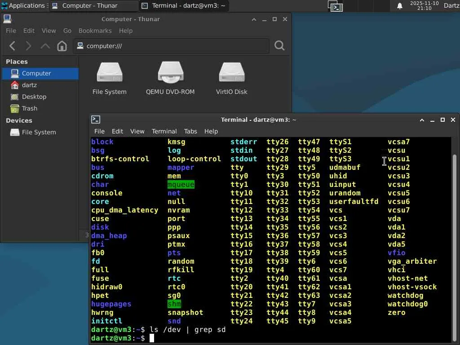Image resolution: width=460 pixels, height=345 pixels.
Task: Click the forward navigation arrow in Thunar
Action: coord(28,46)
